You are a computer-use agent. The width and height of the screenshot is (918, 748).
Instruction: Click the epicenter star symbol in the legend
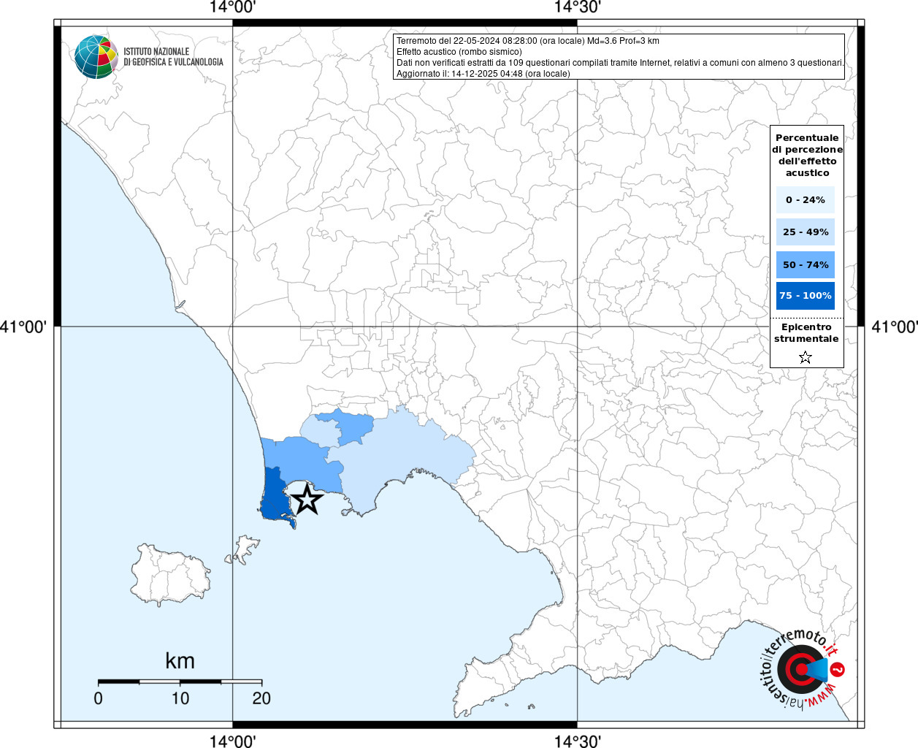(806, 357)
